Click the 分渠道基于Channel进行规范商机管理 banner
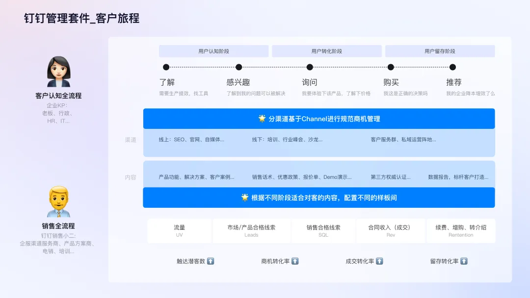This screenshot has height=298, width=530. (x=319, y=119)
